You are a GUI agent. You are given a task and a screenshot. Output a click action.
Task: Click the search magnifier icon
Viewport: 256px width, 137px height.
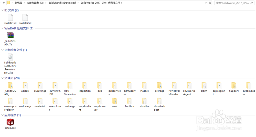(x=251, y=3)
